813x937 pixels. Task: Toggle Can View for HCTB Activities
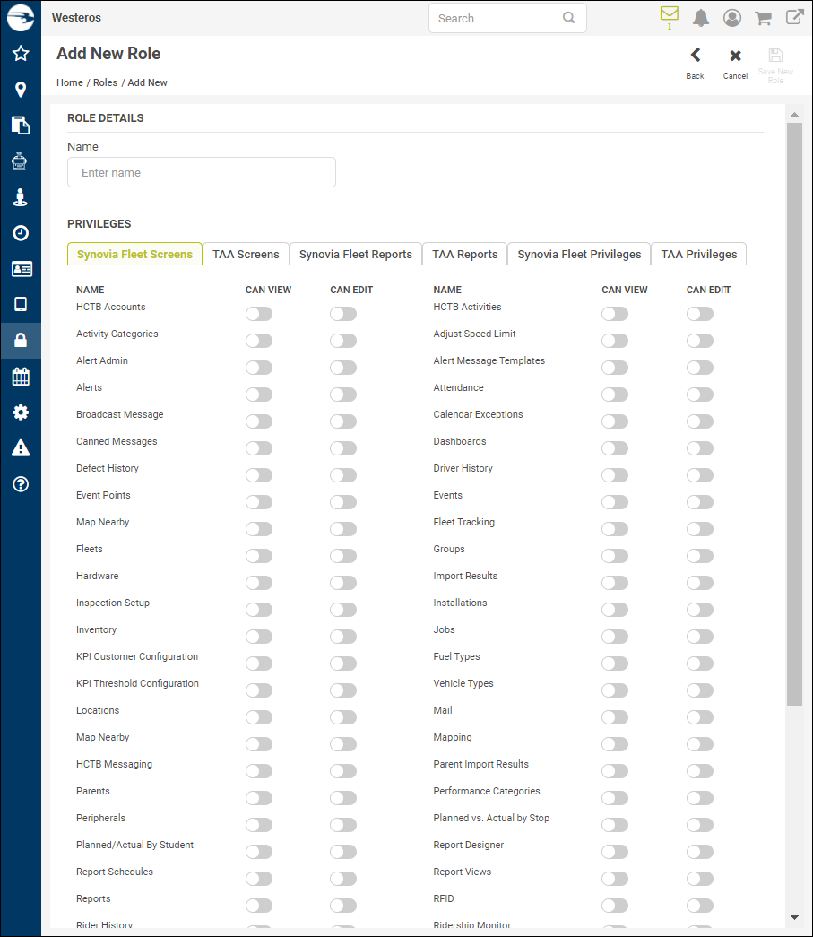point(615,314)
